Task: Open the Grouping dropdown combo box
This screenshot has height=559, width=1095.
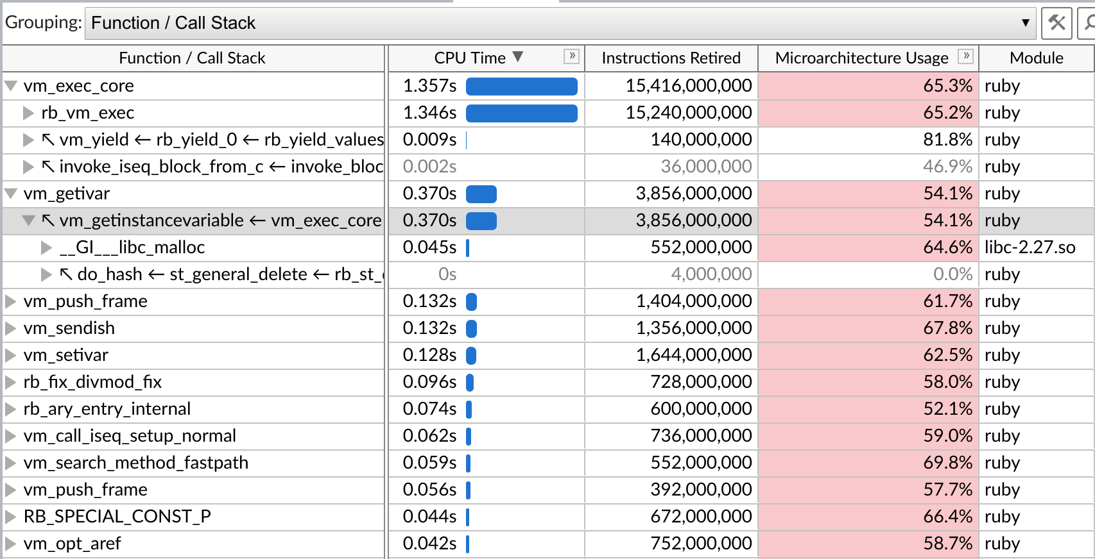Action: point(560,23)
